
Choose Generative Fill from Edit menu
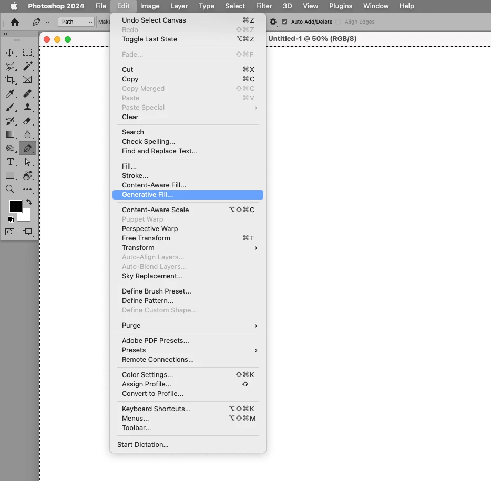point(188,194)
